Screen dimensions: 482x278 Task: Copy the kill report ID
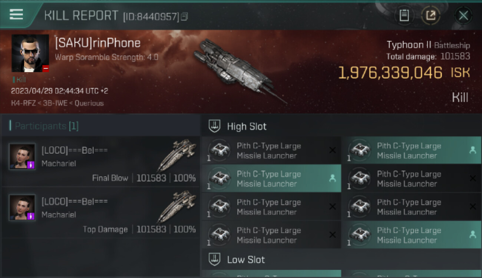pos(185,16)
